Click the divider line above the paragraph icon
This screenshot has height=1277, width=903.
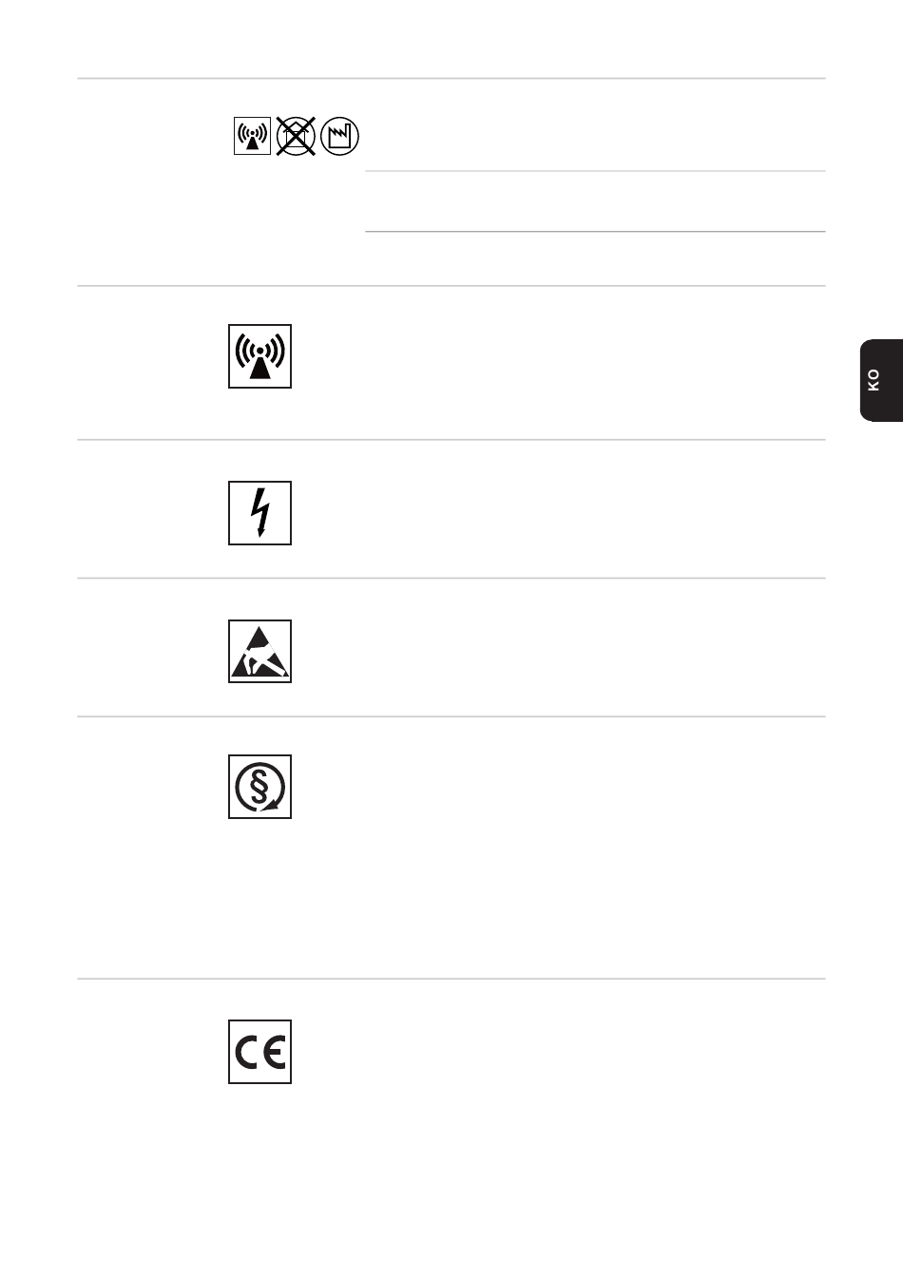click(451, 716)
